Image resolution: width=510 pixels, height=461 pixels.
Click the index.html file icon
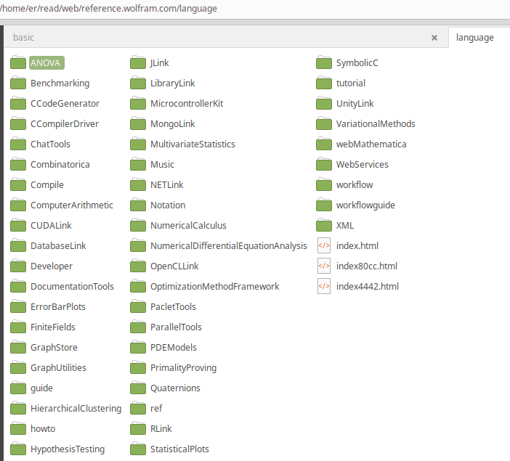click(324, 245)
